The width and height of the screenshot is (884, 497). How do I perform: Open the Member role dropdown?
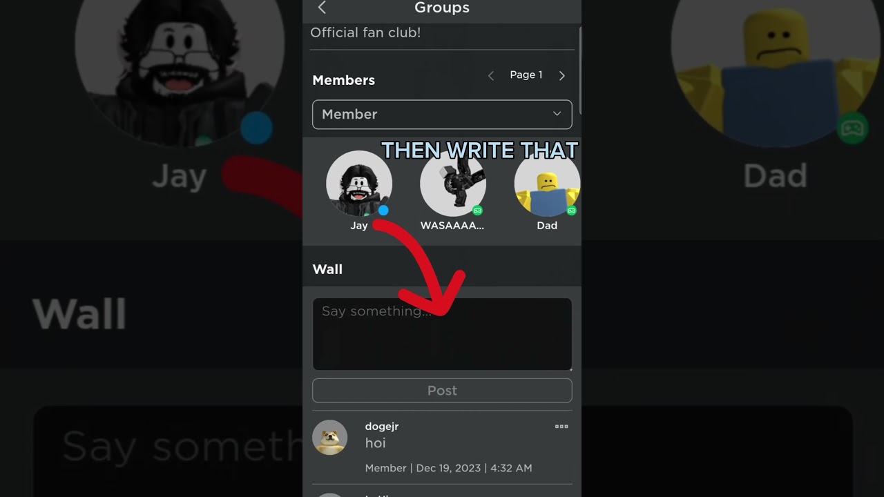(442, 115)
